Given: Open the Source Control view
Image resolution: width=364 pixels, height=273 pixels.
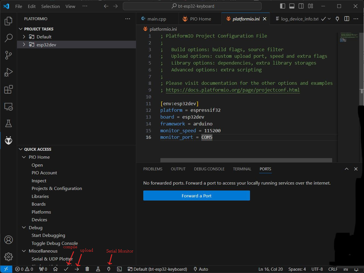Looking at the screenshot, I should 9,55.
